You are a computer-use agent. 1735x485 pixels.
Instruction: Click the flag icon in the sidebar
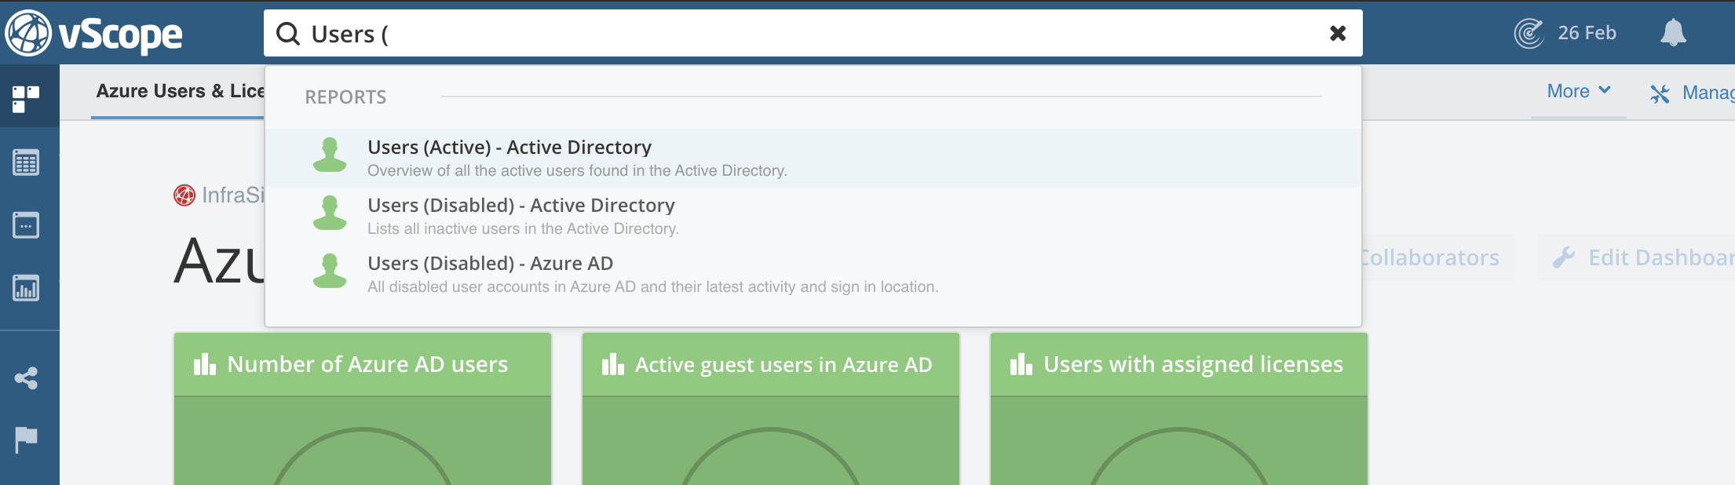[26, 439]
